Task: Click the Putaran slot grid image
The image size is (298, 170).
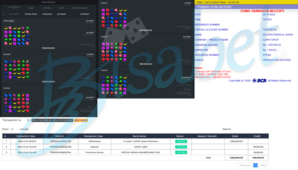Action: 17,36
